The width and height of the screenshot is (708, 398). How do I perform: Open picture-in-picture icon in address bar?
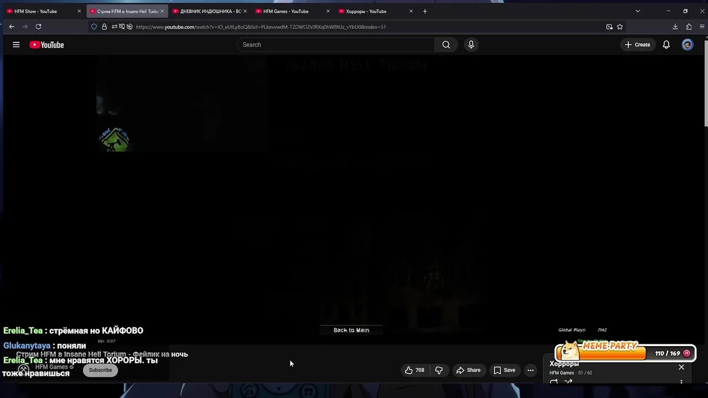pyautogui.click(x=609, y=27)
